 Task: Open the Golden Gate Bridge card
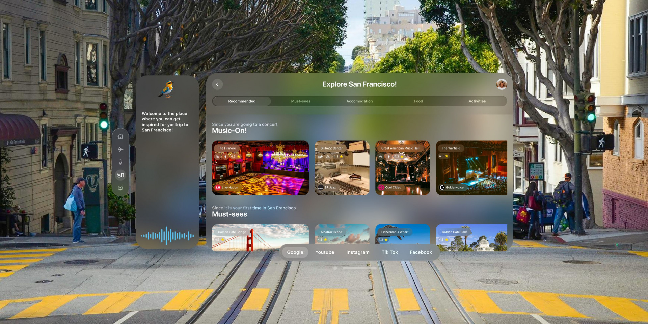[260, 238]
